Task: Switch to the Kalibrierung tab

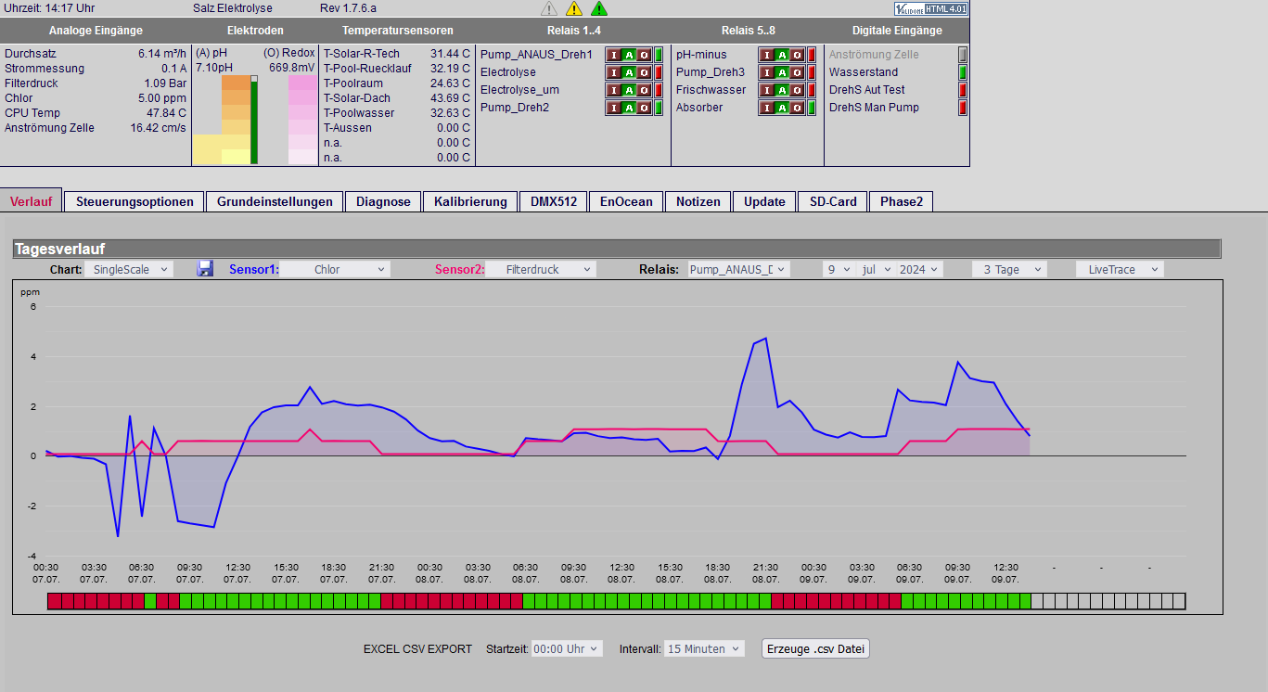Action: point(470,201)
